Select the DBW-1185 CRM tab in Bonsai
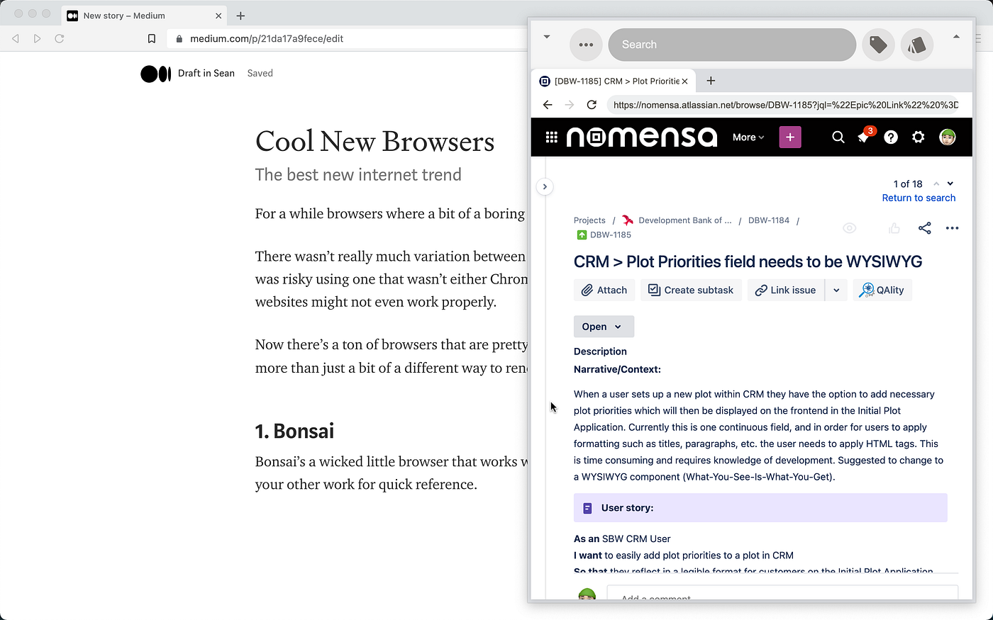993x620 pixels. 614,81
